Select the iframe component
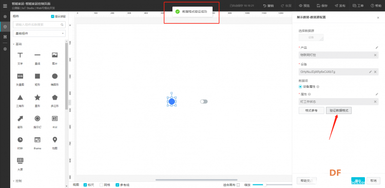385x188 pixels. [37, 143]
